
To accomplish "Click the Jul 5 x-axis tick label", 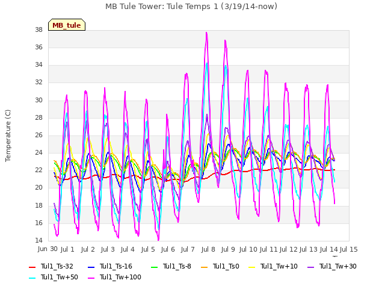I will (x=148, y=249).
